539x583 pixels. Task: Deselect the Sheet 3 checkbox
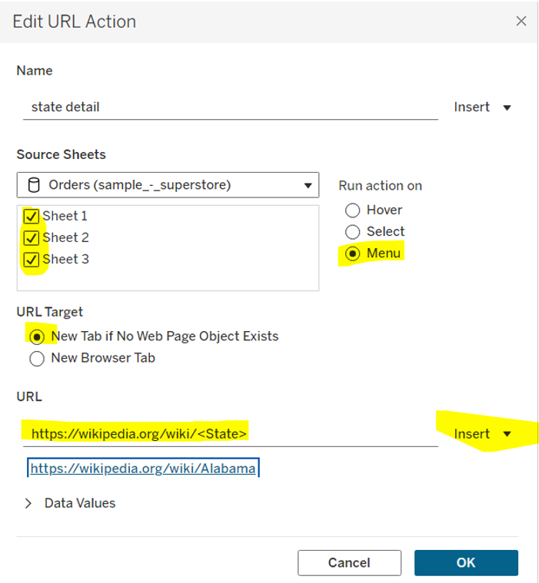[x=32, y=259]
